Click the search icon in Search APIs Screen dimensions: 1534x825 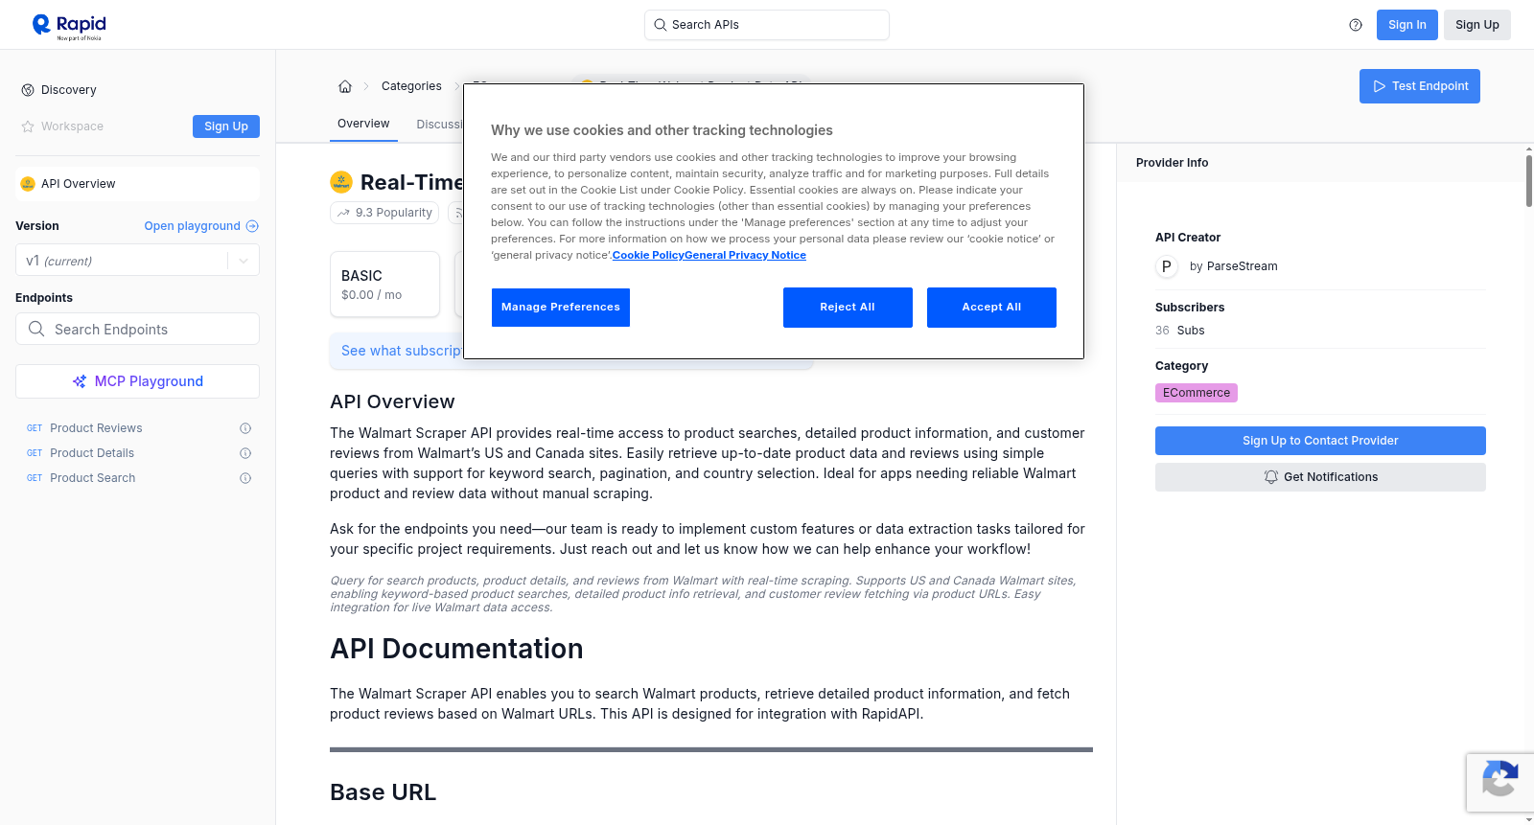660,25
